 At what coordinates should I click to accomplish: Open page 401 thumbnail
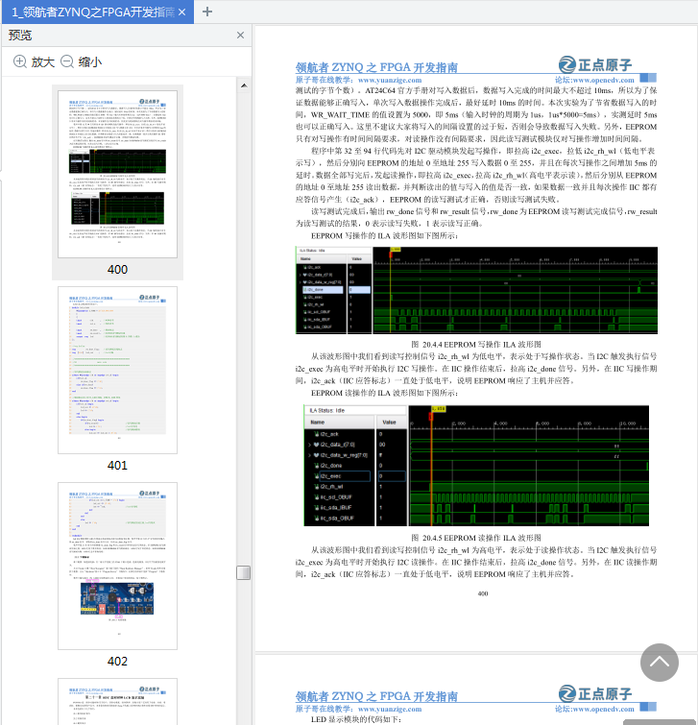pos(117,370)
